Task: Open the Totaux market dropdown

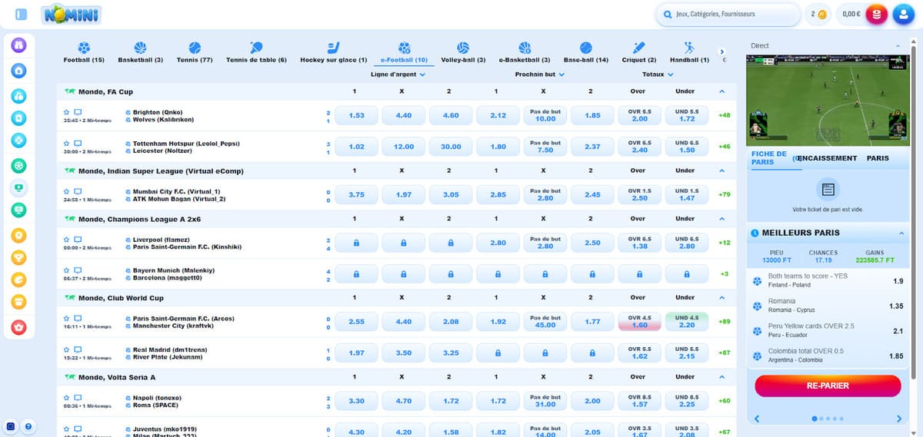Action: tap(658, 74)
